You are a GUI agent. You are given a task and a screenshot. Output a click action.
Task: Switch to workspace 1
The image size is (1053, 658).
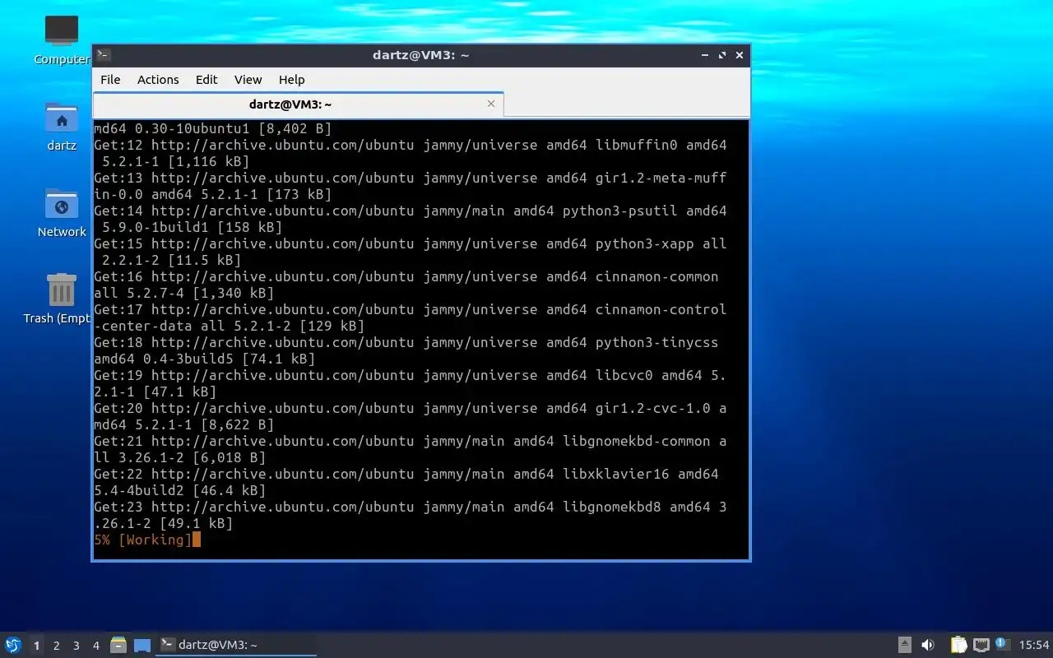coord(36,646)
